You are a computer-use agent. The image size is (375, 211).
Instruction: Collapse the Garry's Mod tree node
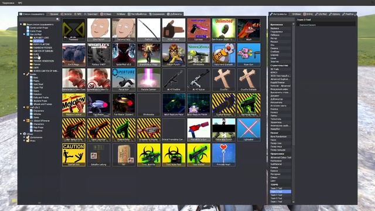(x=24, y=34)
